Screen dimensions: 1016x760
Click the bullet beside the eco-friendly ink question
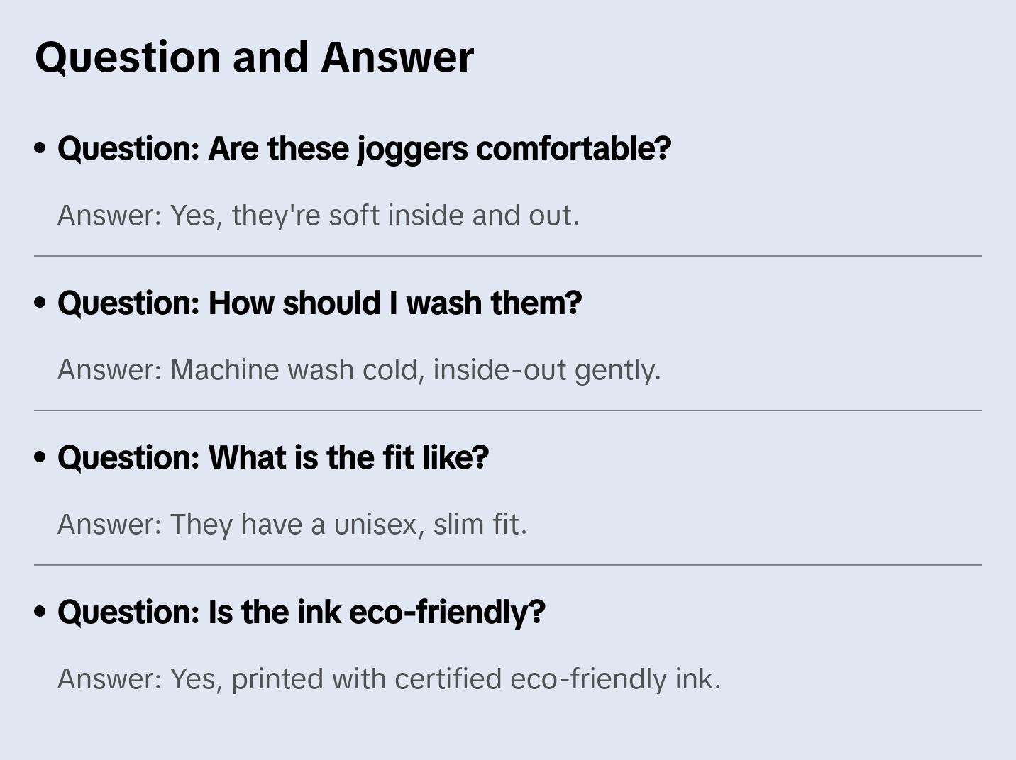[40, 612]
